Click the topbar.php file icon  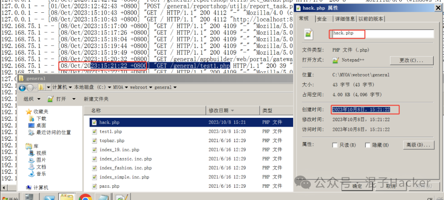tap(95, 140)
